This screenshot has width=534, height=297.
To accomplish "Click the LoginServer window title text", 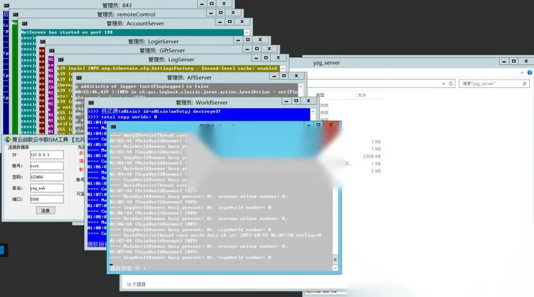I will 153,42.
